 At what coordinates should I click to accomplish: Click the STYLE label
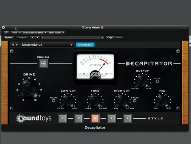155,118
